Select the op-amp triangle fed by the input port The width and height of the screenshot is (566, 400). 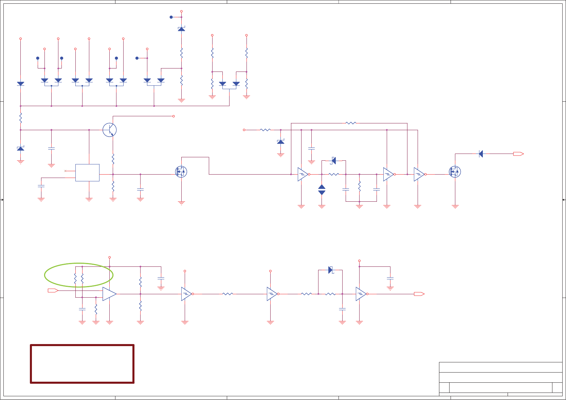tap(109, 294)
